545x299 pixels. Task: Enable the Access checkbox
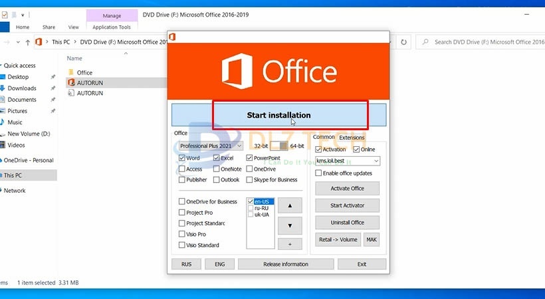point(182,169)
